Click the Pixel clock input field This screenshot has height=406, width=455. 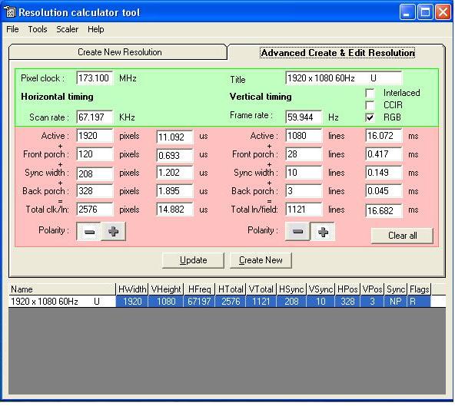tap(95, 78)
